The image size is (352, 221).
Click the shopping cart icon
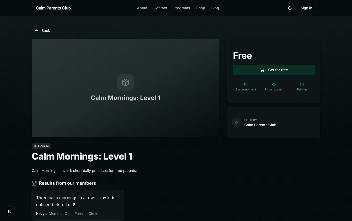point(262,70)
